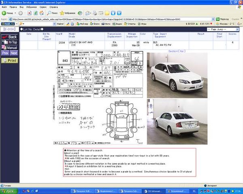The image size is (243, 194).
Task: Click the to Top sidebar button
Action: point(10,42)
